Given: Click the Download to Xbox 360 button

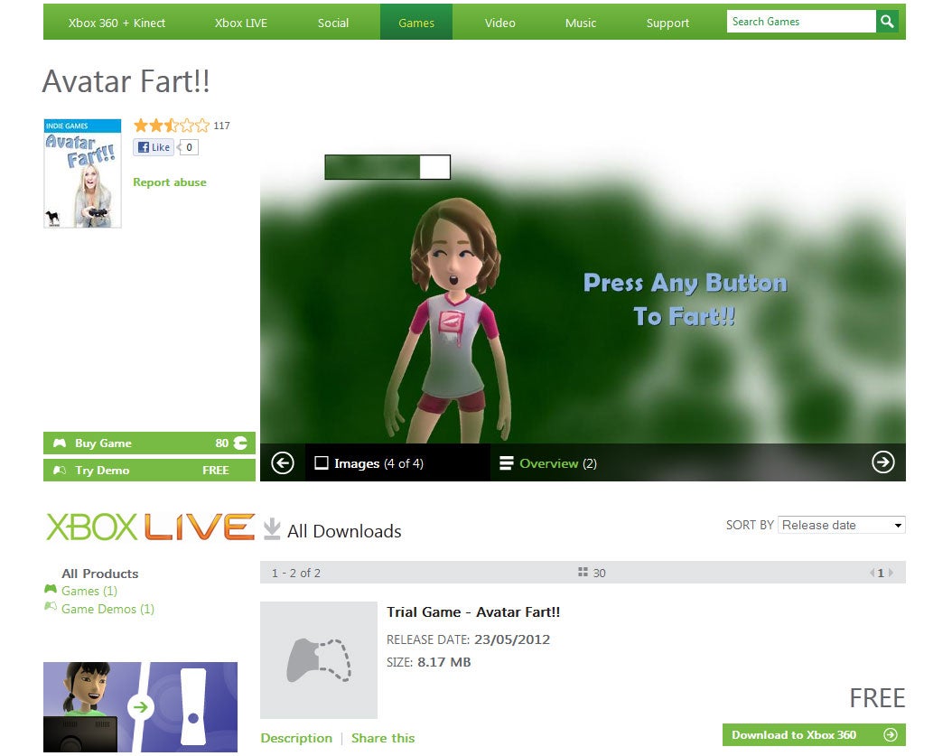Looking at the screenshot, I should pyautogui.click(x=814, y=734).
